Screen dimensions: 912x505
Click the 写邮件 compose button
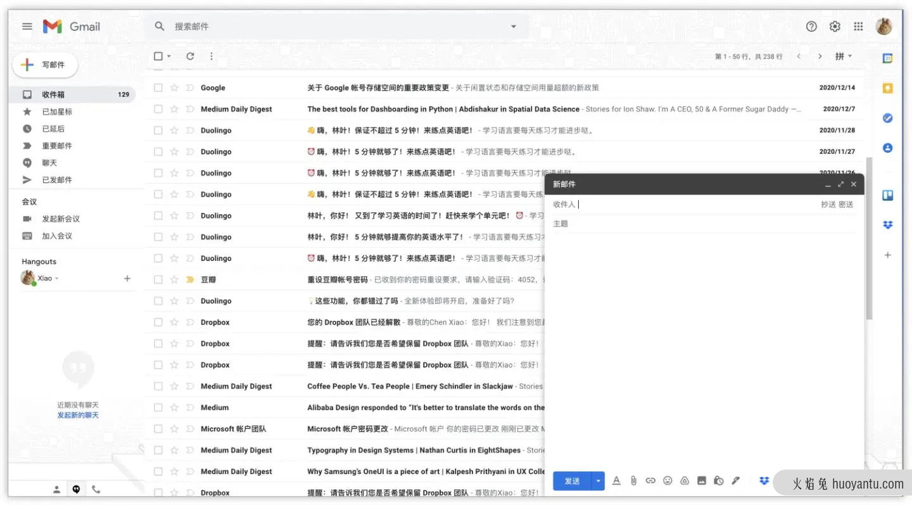pos(45,65)
